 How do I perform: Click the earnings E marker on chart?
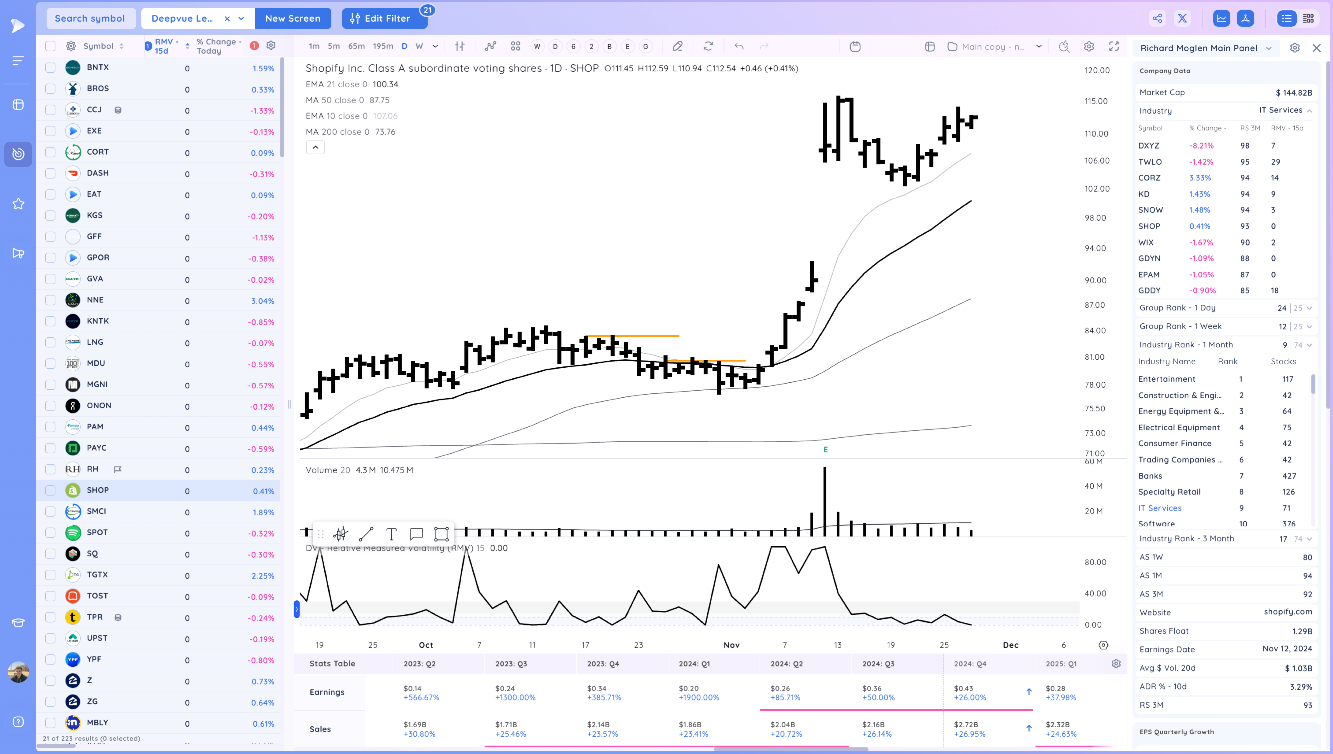(825, 450)
